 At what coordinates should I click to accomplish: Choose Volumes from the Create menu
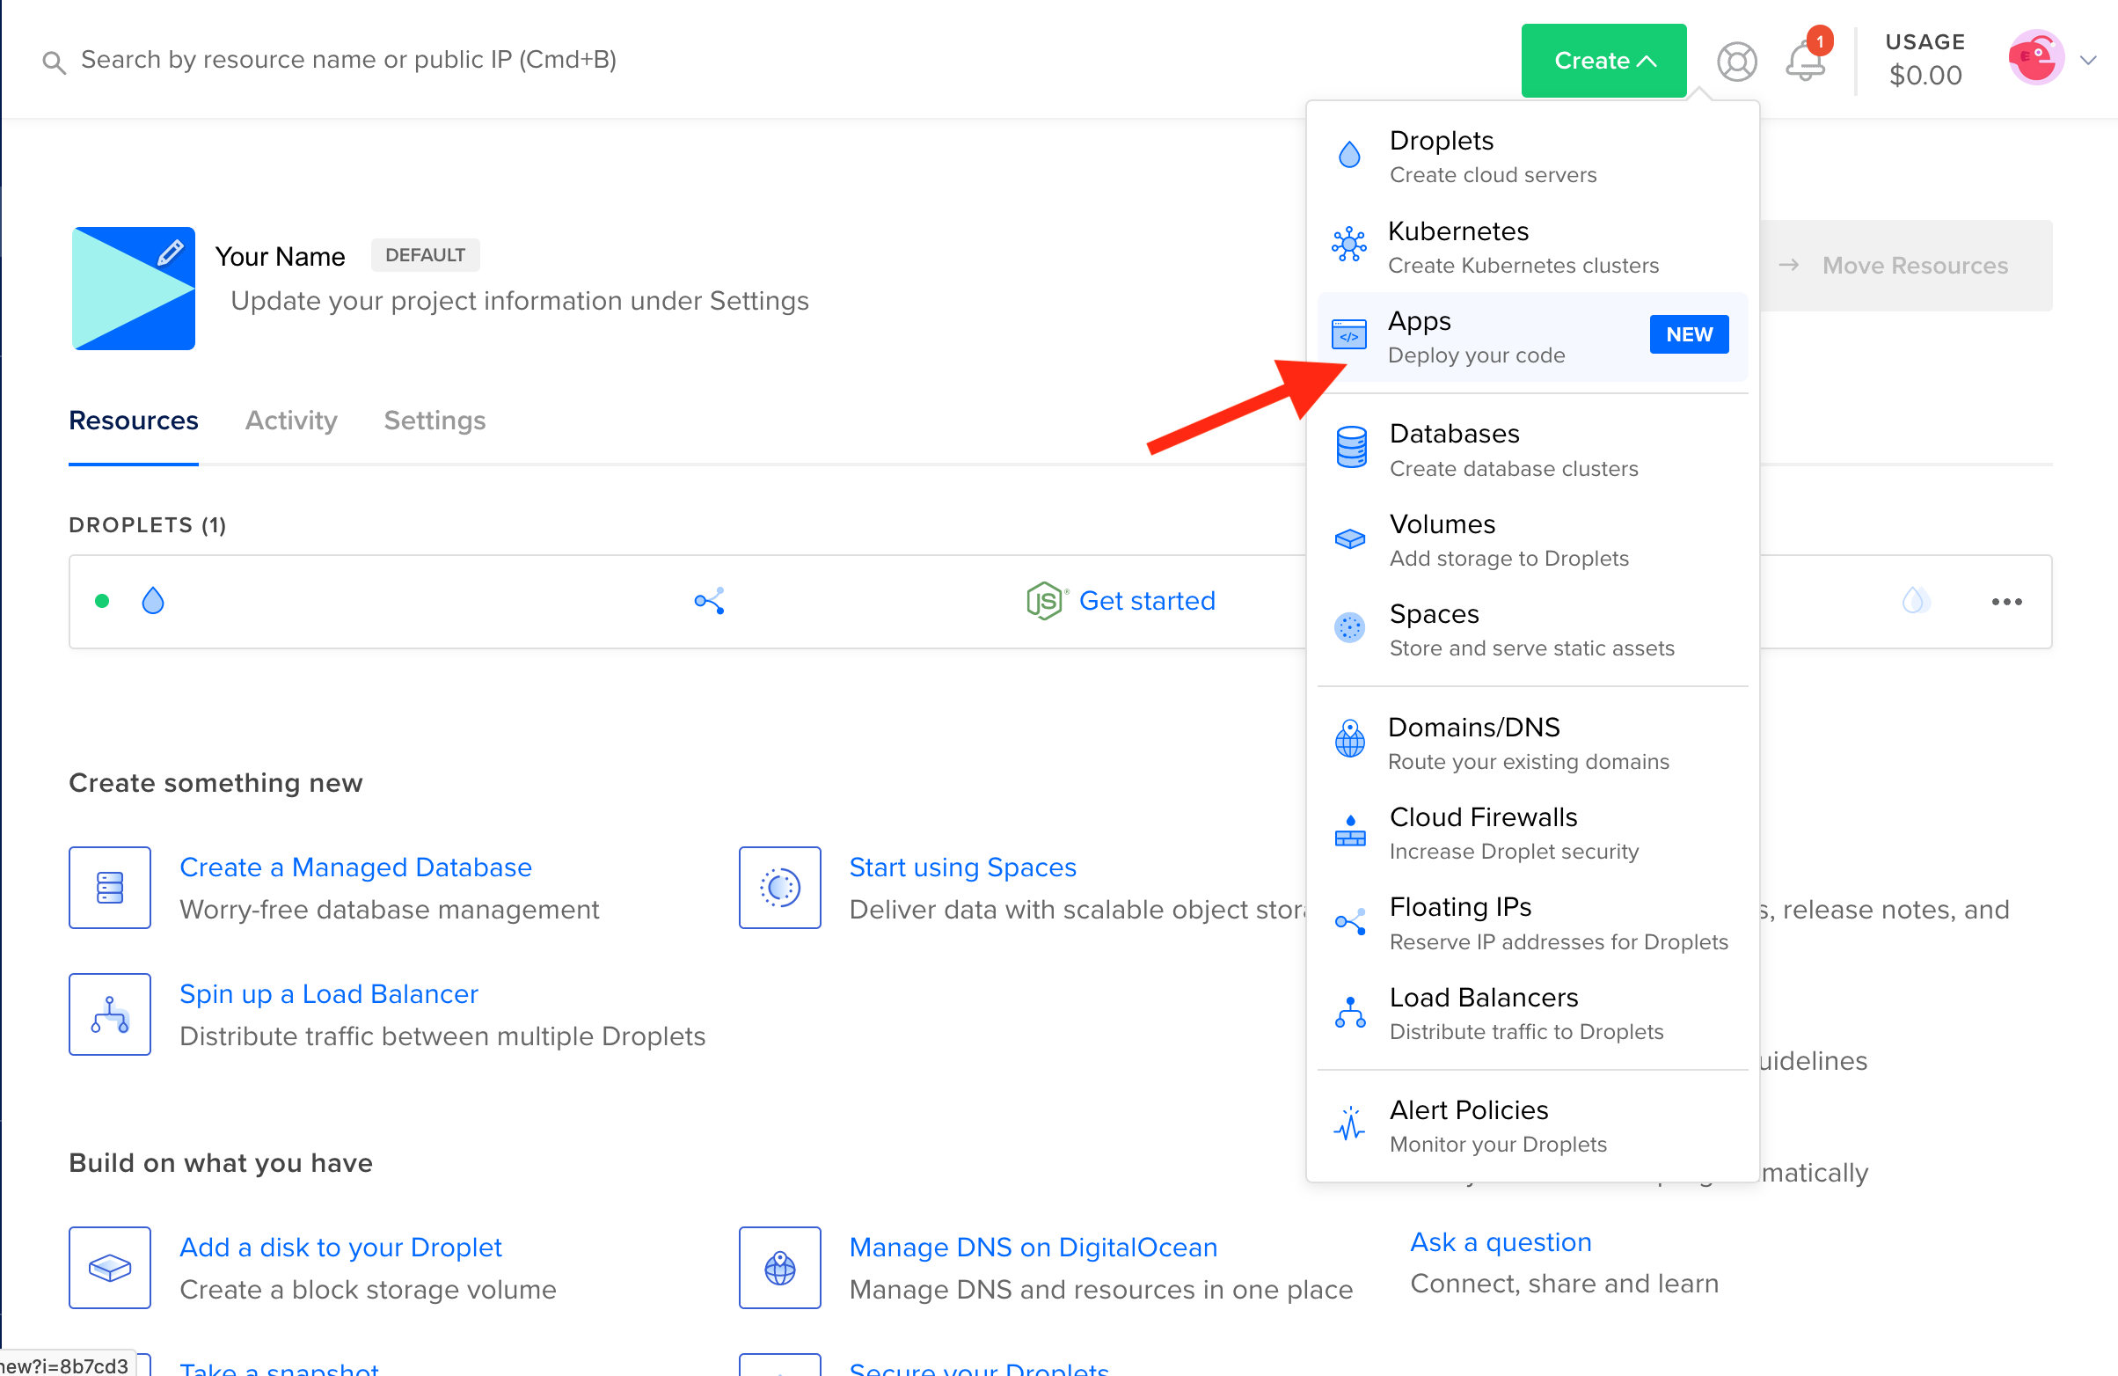1532,540
